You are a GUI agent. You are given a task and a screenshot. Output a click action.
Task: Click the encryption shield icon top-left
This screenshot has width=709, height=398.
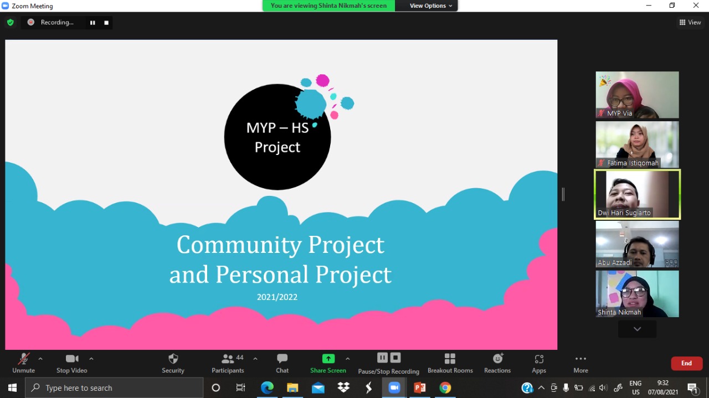pos(10,22)
